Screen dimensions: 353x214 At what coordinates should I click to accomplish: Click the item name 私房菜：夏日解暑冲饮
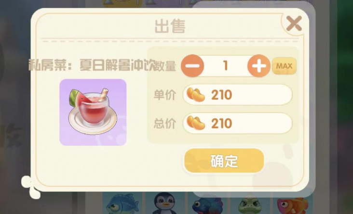[x=92, y=65]
